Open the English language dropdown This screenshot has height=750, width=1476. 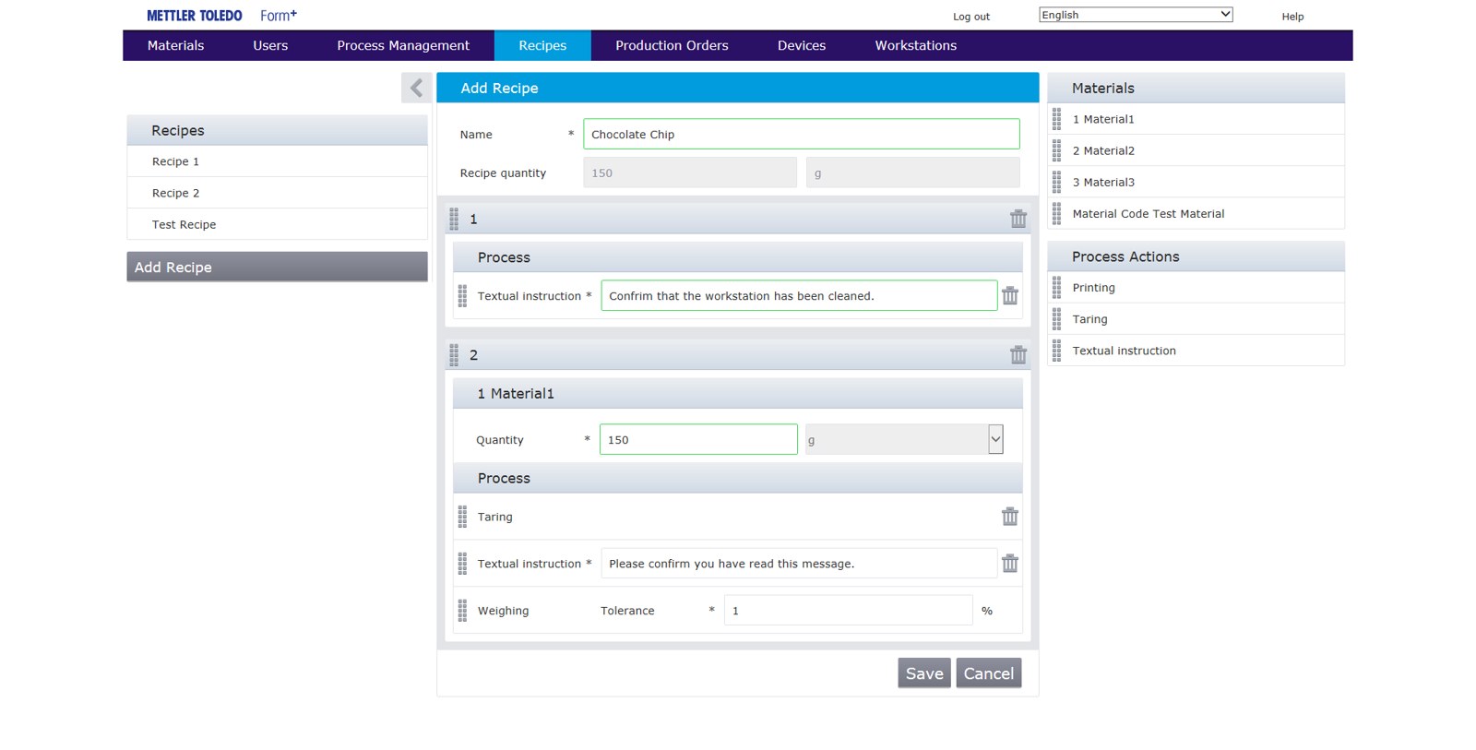click(x=1136, y=15)
